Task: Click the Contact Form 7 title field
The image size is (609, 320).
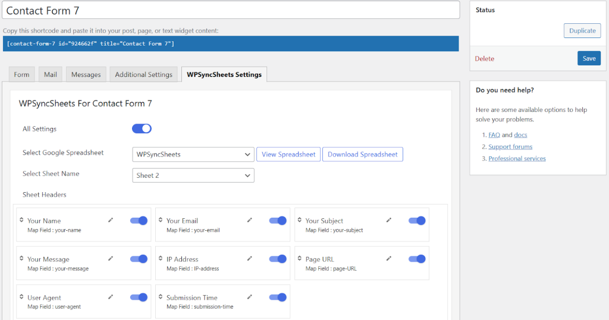Action: (231, 11)
